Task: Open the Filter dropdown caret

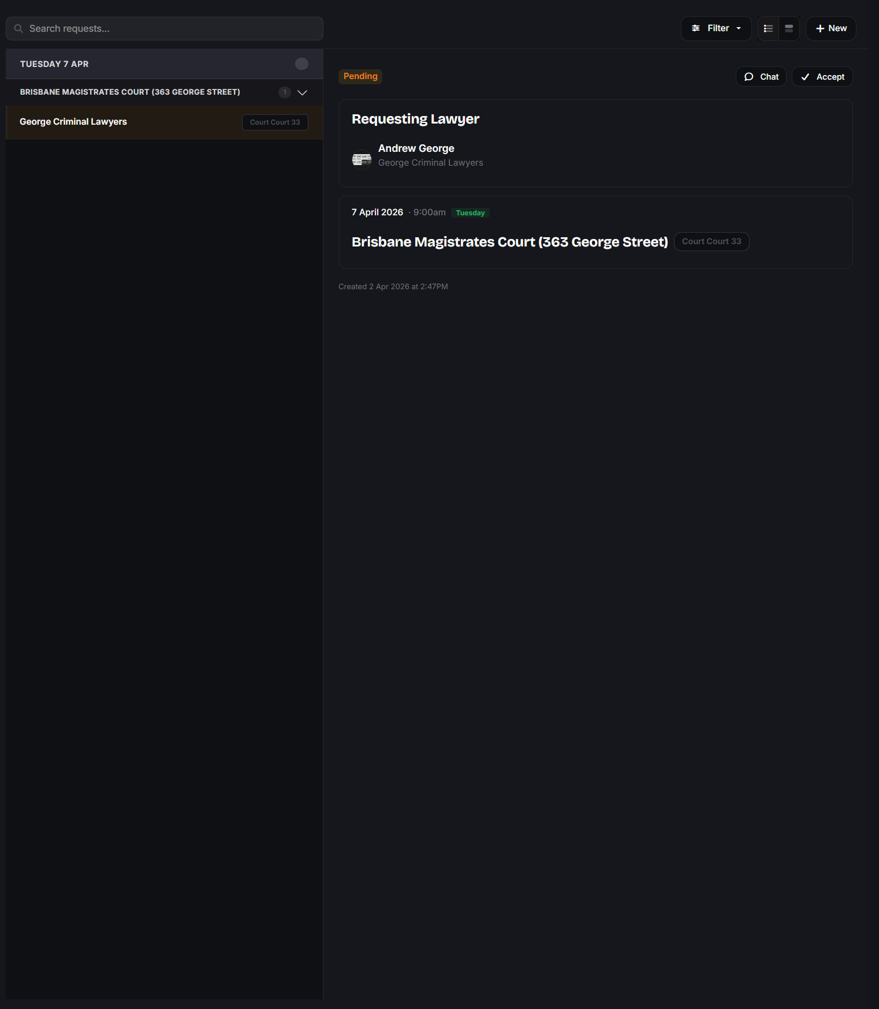Action: tap(739, 29)
